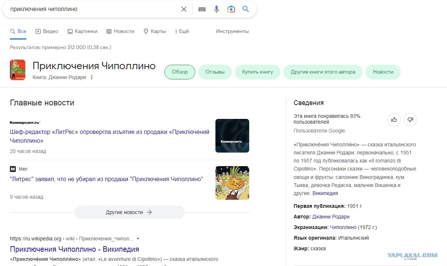Select Другие книги этого автора chip
The width and height of the screenshot is (447, 266).
click(x=323, y=72)
